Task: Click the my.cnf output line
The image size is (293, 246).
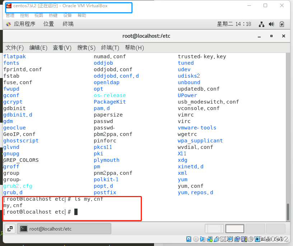Action: tap(13, 205)
